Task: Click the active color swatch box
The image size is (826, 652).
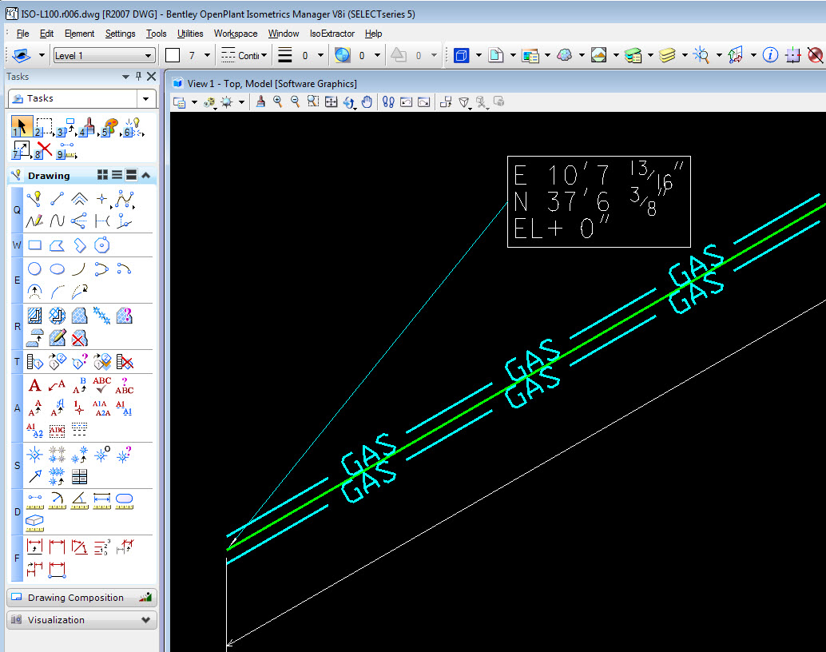Action: tap(173, 55)
